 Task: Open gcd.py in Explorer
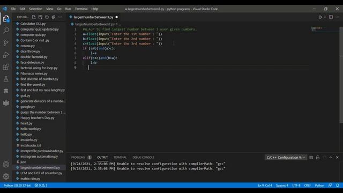coord(25,95)
